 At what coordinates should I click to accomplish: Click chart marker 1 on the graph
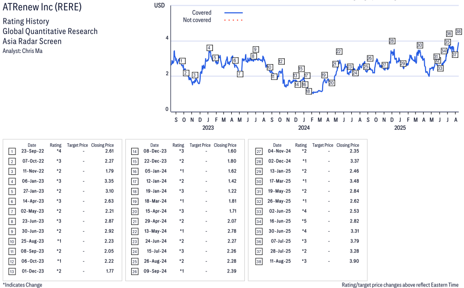[182, 61]
